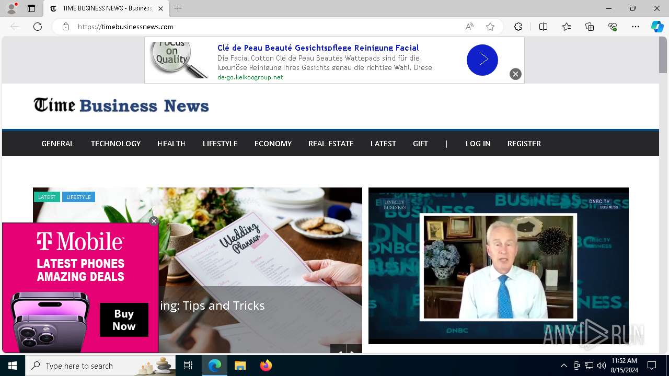Viewport: 669px width, 376px height.
Task: Close the TIME BUSINESS NEWS tab
Action: pyautogui.click(x=160, y=8)
